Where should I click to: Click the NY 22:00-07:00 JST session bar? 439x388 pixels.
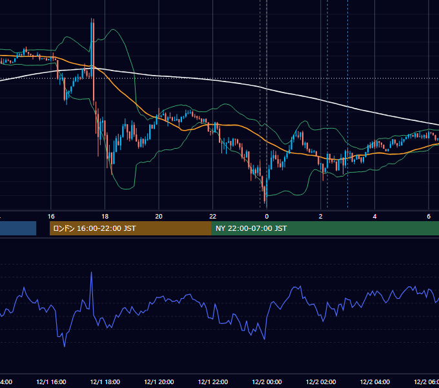(325, 228)
